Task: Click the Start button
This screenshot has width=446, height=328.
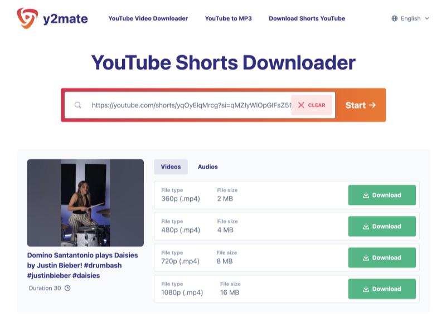Action: tap(360, 105)
